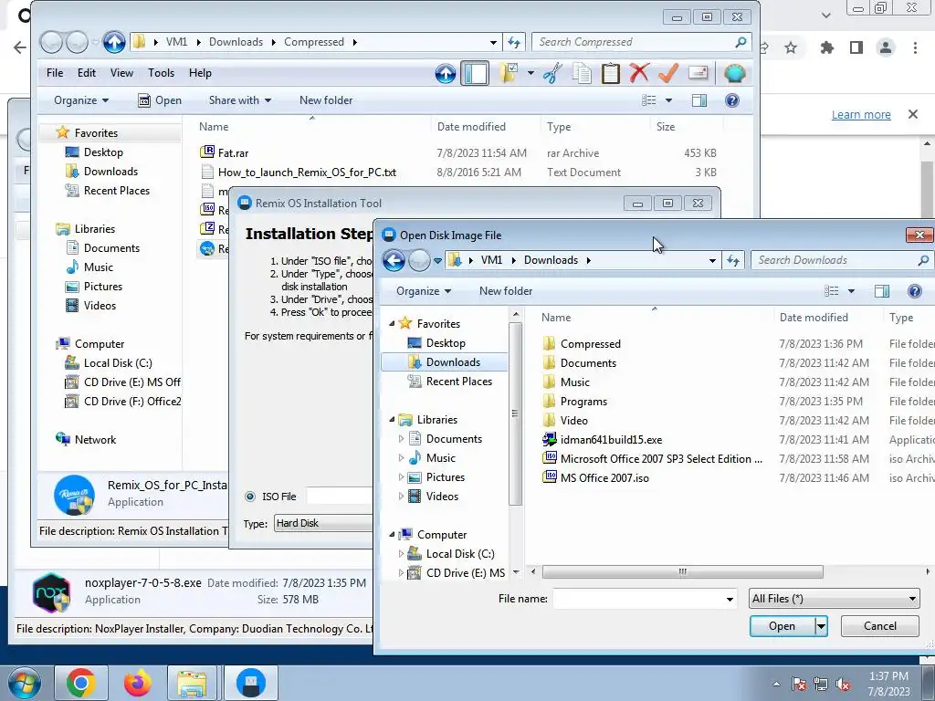This screenshot has width=935, height=701.
Task: Click the Open button's split arrow
Action: point(821,626)
